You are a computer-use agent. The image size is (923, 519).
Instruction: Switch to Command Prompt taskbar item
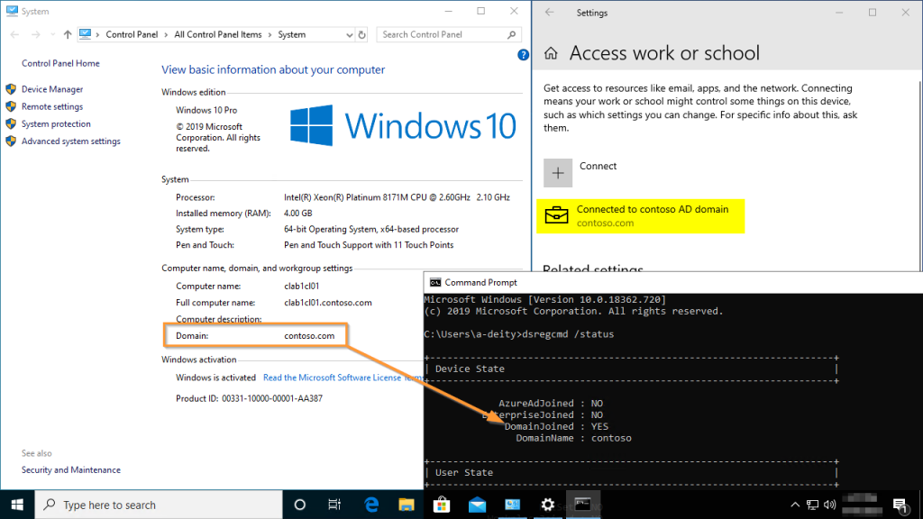point(583,505)
